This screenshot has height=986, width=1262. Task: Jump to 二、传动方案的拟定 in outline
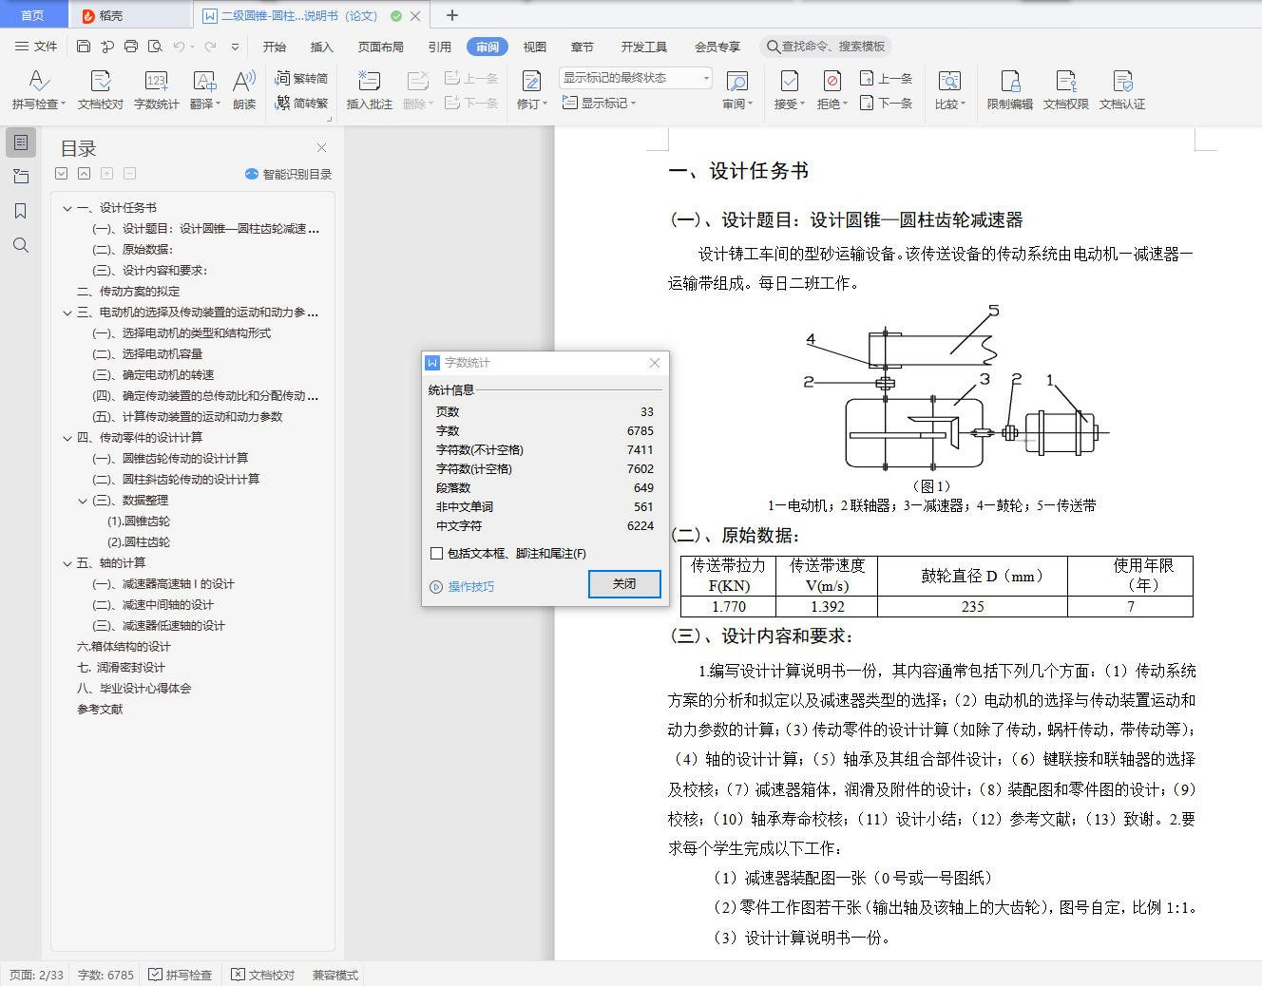pyautogui.click(x=128, y=292)
